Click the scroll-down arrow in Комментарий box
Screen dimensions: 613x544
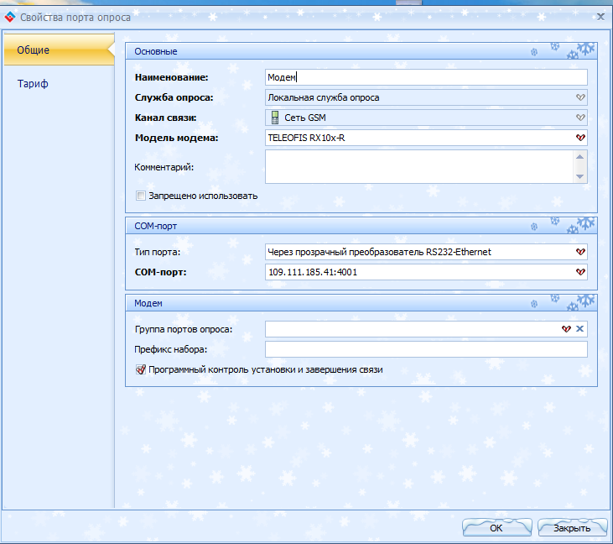coord(579,176)
